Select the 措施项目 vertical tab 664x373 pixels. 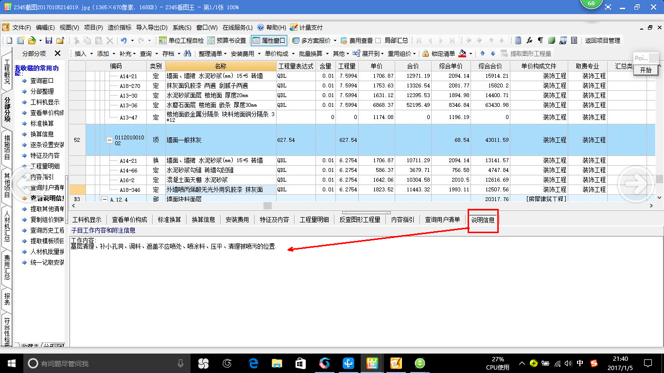click(x=7, y=148)
